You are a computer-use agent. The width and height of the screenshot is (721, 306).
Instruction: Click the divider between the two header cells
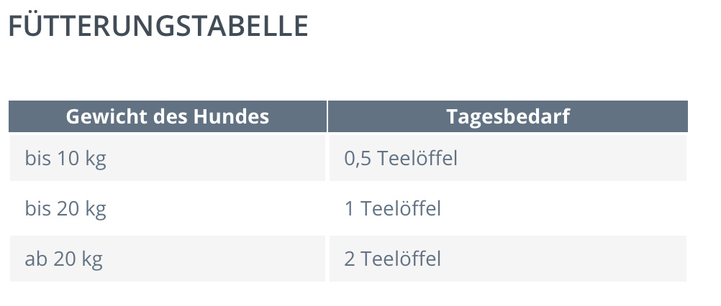point(327,116)
